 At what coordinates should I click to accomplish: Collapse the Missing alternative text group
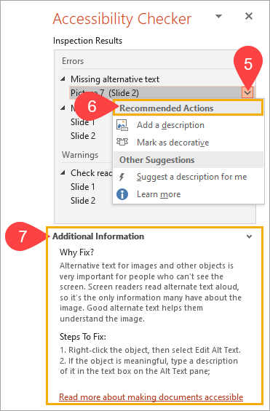[x=63, y=79]
